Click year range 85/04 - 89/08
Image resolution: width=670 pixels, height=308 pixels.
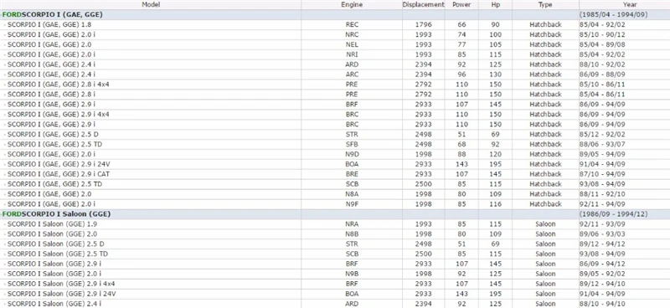click(602, 44)
